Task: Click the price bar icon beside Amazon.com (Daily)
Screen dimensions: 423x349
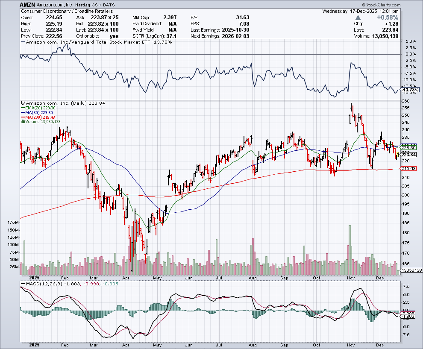Action: (x=23, y=103)
